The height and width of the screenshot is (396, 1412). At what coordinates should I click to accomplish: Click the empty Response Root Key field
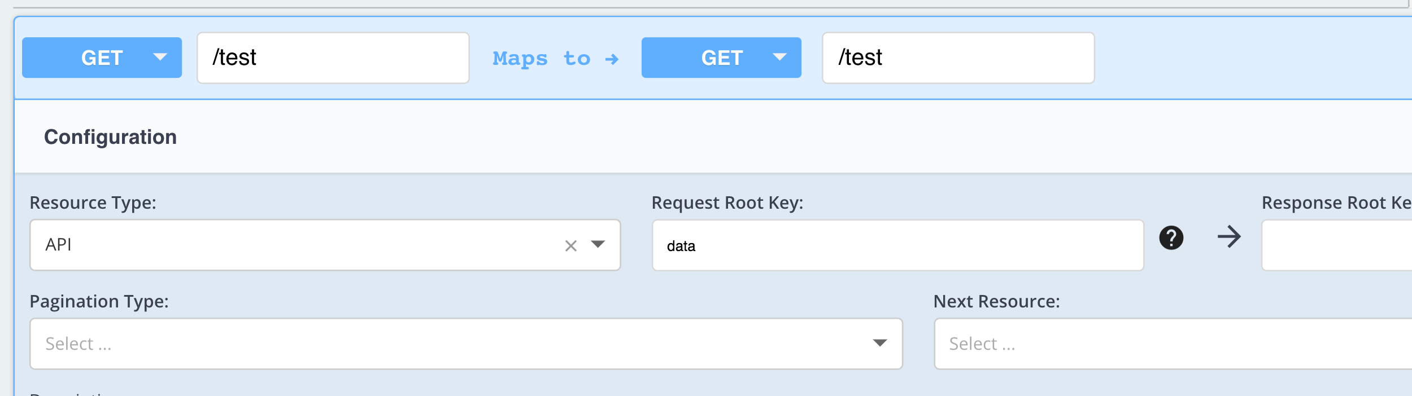1336,245
